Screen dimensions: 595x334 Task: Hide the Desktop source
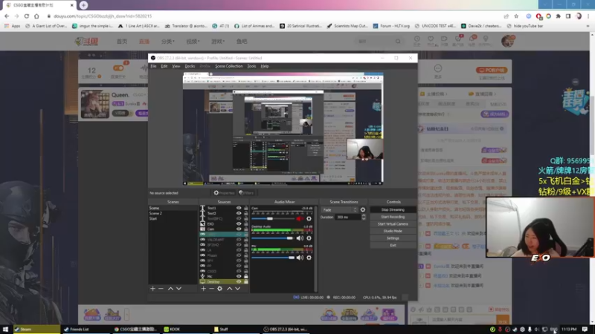pyautogui.click(x=239, y=282)
